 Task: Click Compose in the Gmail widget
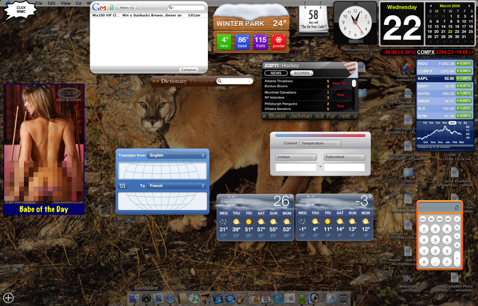point(189,70)
